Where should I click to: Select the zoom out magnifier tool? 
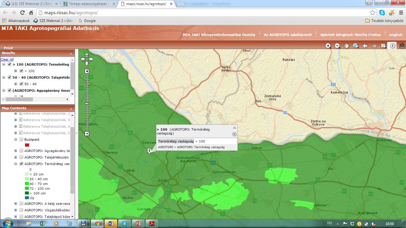[338, 46]
